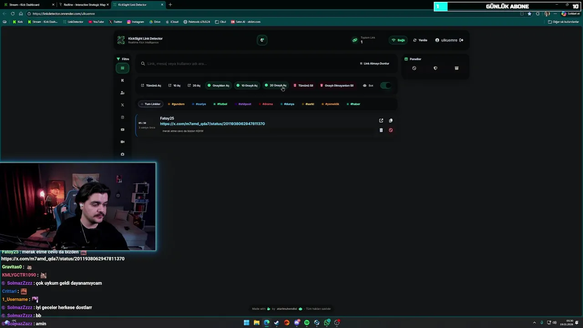Switch to Redline Interactive Strategic Map tab
583x328 pixels.
pyautogui.click(x=84, y=5)
